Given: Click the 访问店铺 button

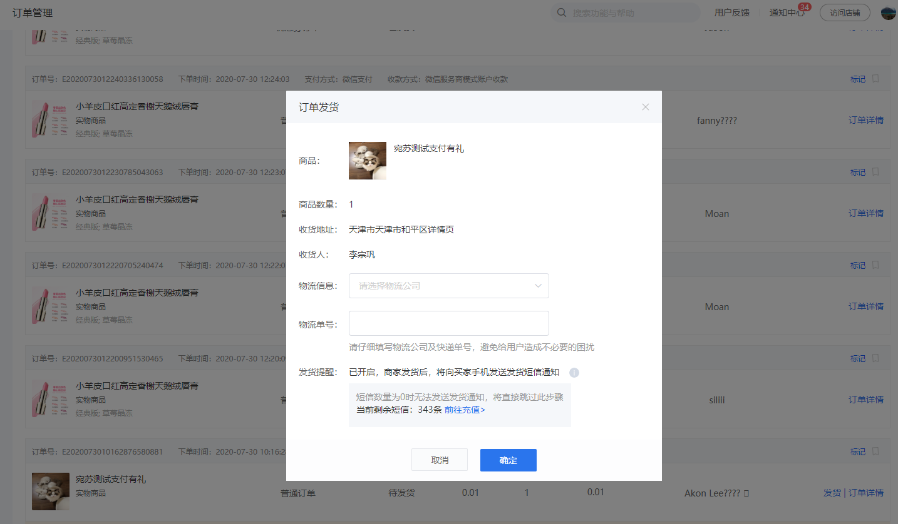Looking at the screenshot, I should point(845,13).
